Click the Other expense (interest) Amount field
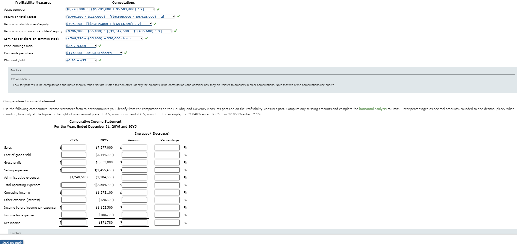Screen dimensions: 517x244 (x=135, y=200)
